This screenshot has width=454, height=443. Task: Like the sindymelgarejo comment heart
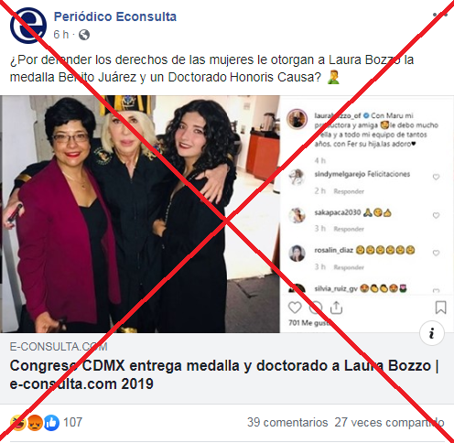pyautogui.click(x=436, y=177)
